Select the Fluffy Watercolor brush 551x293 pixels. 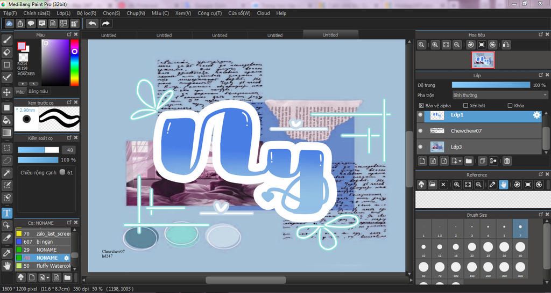tap(43, 266)
